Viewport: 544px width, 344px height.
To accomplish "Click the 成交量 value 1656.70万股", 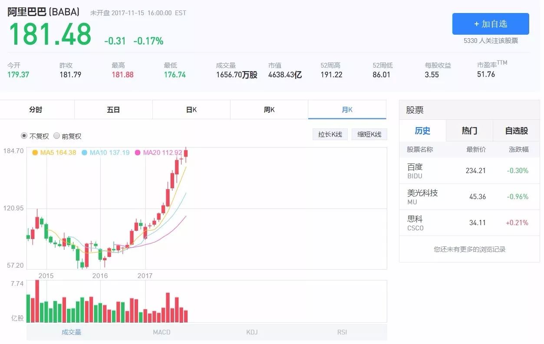I will coord(237,75).
